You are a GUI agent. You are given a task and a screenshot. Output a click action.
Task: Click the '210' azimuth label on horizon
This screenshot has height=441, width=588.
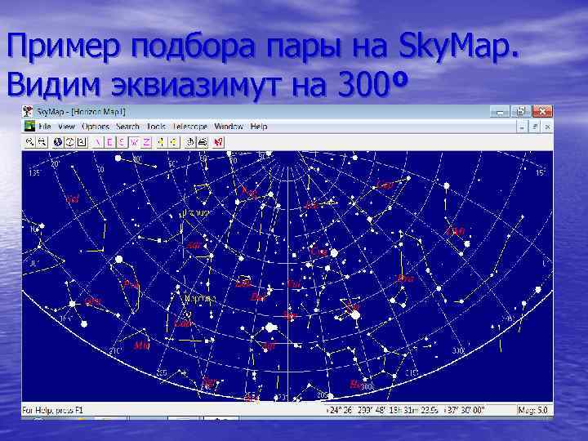(115, 350)
